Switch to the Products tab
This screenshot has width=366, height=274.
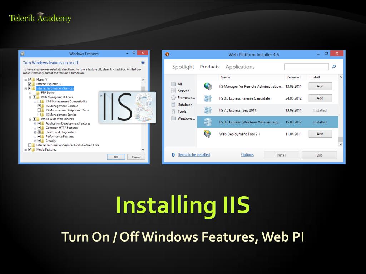click(209, 67)
